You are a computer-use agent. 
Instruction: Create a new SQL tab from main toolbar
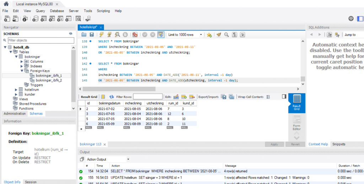(7, 18)
